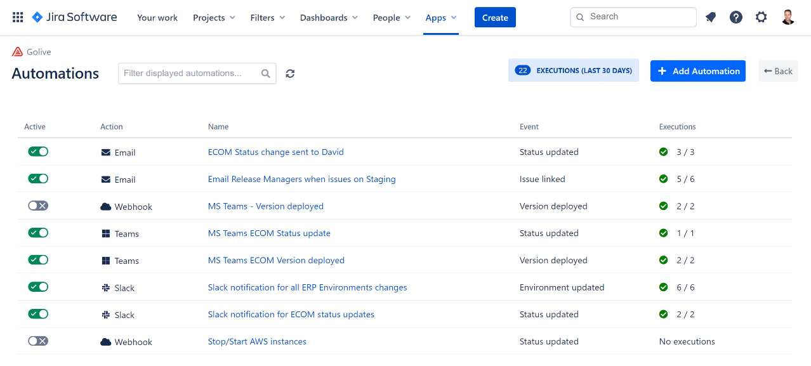Expand the Projects dropdown menu
This screenshot has height=366, width=811.
214,18
